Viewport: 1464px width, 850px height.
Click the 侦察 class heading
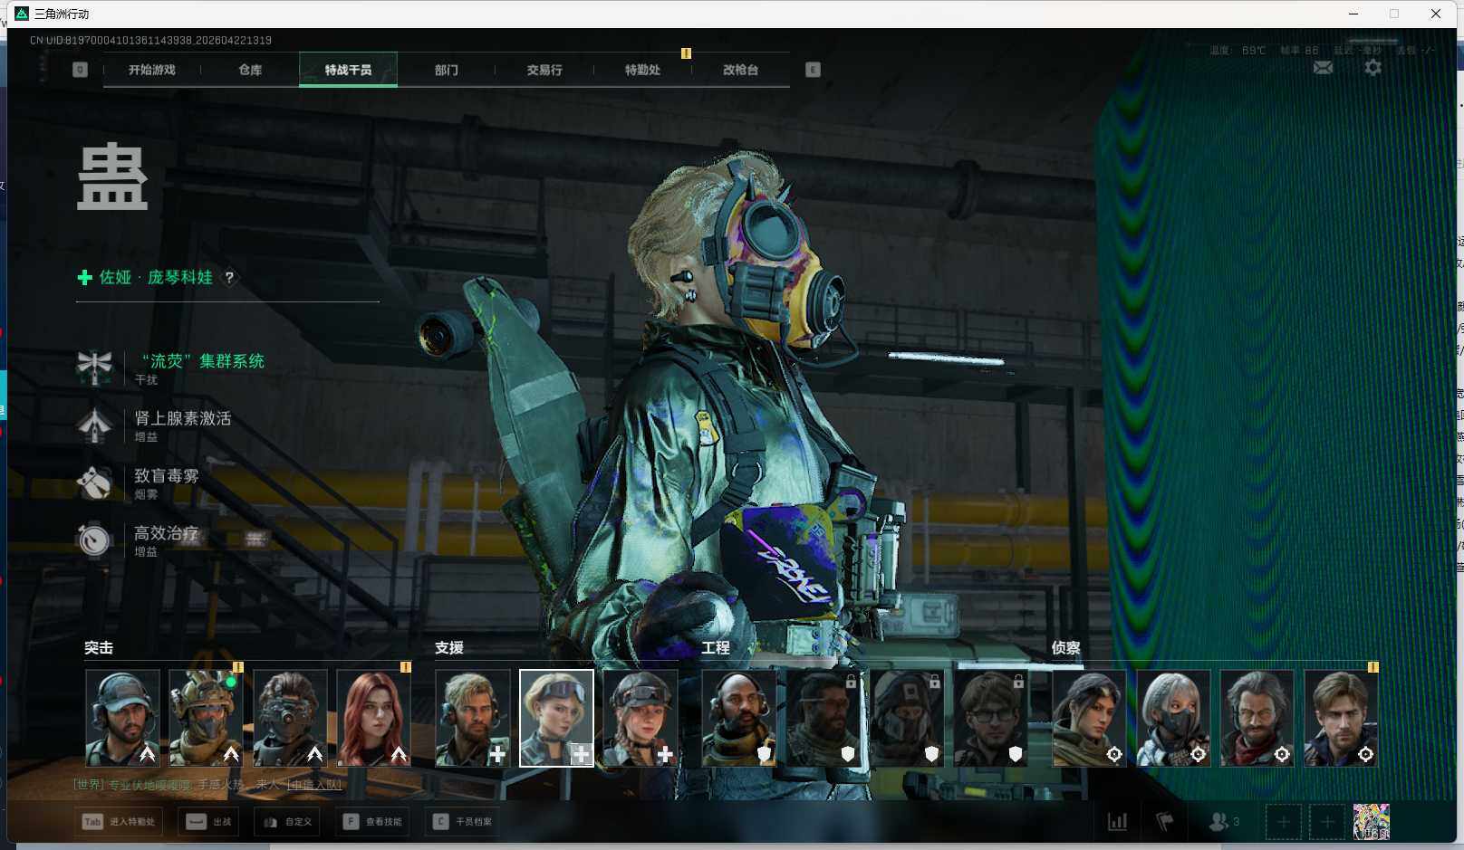(x=1066, y=648)
